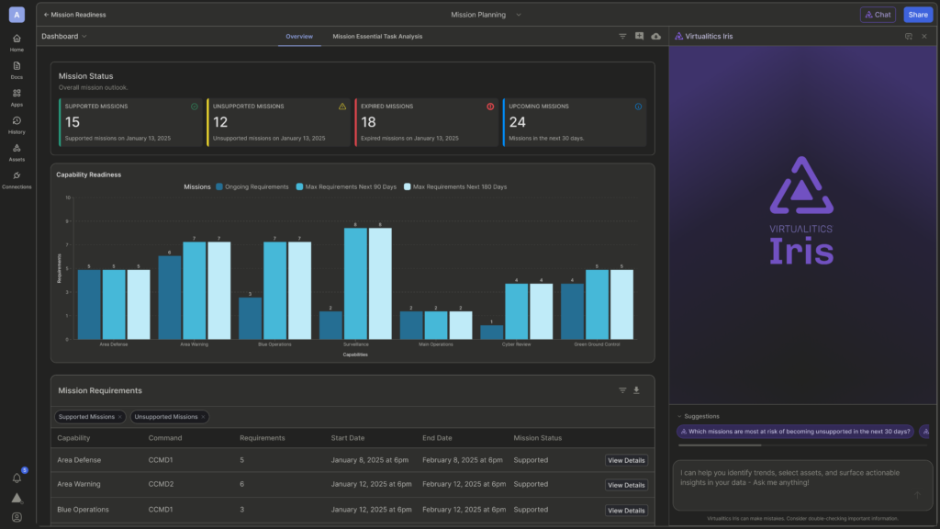
Task: Sort by Requirements column header
Action: [x=262, y=438]
